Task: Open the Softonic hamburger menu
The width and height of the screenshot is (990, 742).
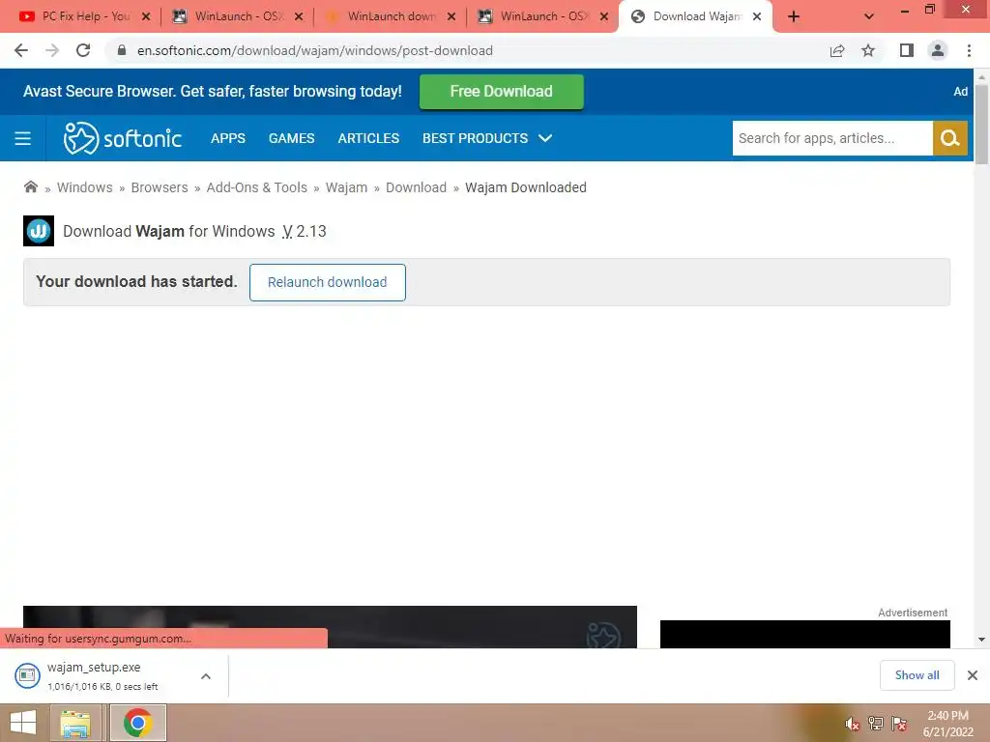Action: point(23,138)
